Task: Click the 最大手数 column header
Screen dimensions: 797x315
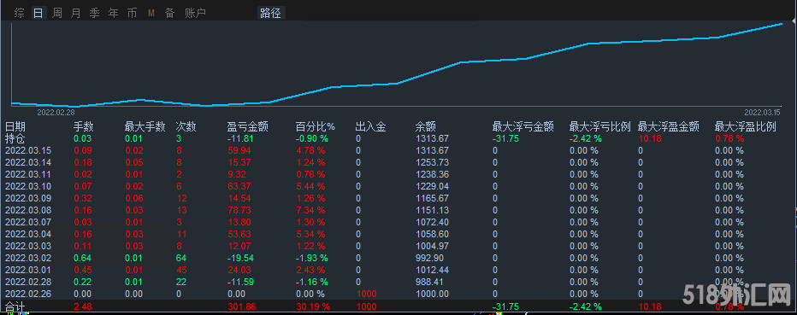Action: (145, 127)
